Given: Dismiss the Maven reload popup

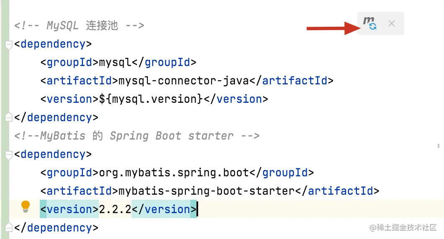Looking at the screenshot, I should pyautogui.click(x=392, y=23).
